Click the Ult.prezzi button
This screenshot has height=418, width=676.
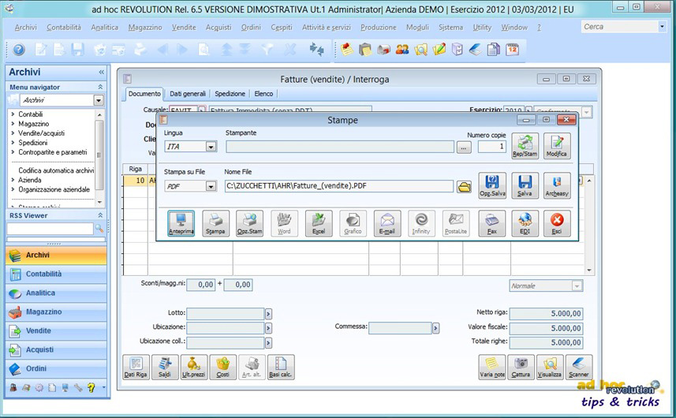(x=193, y=368)
